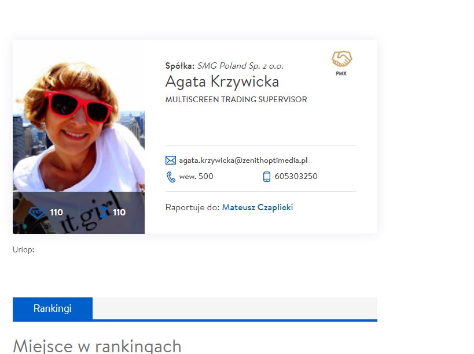Click the PKT points value 110
This screenshot has height=354, width=474.
click(57, 213)
